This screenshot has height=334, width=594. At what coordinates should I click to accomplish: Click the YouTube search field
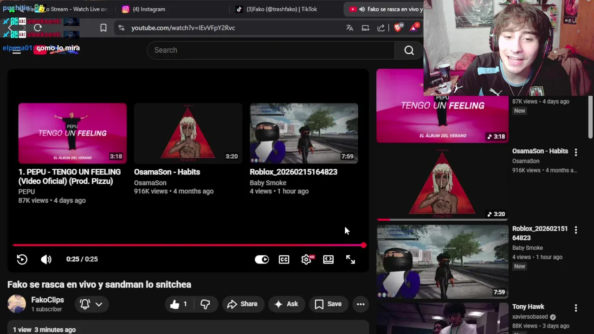pyautogui.click(x=271, y=50)
